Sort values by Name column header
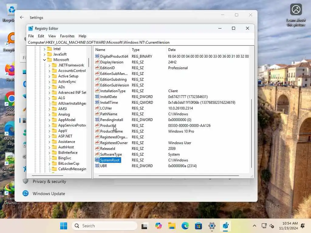311x233 pixels. click(112, 50)
